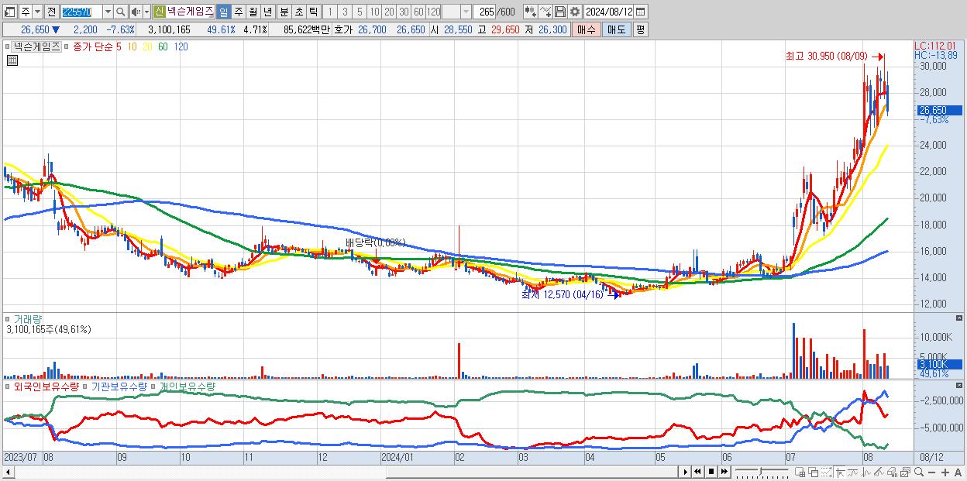Open stock code history dropdown arrow

point(108,12)
